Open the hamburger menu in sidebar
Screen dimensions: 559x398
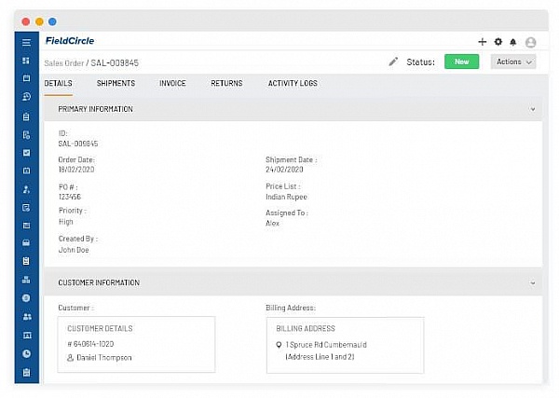(x=26, y=43)
